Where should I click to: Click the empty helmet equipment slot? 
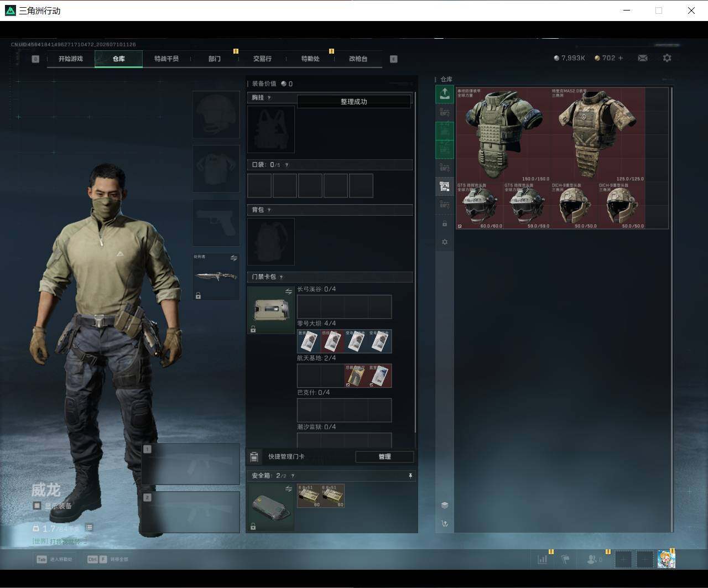tap(216, 115)
